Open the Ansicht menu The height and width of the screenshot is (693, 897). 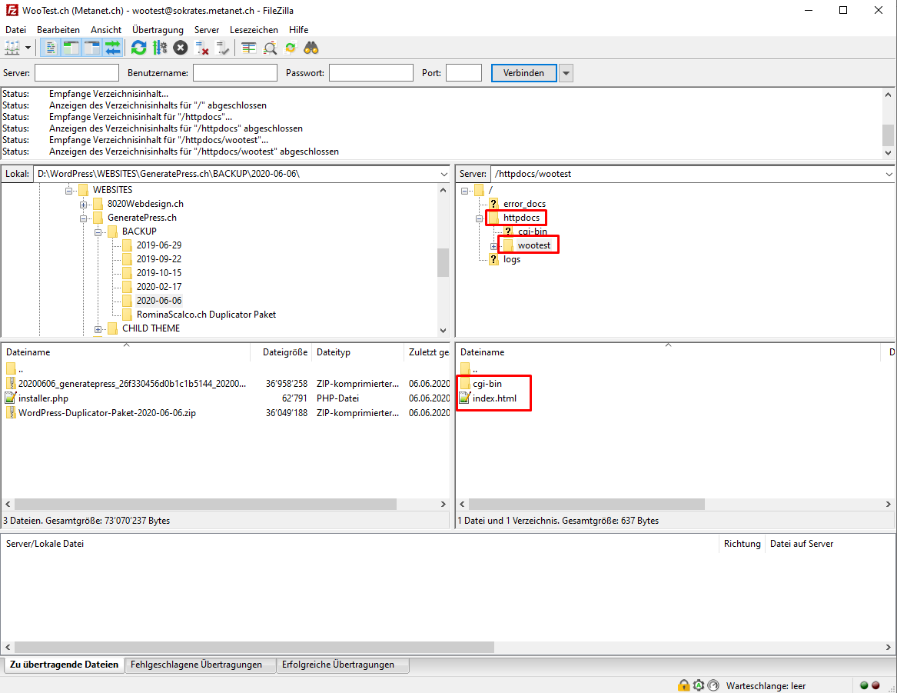(106, 30)
